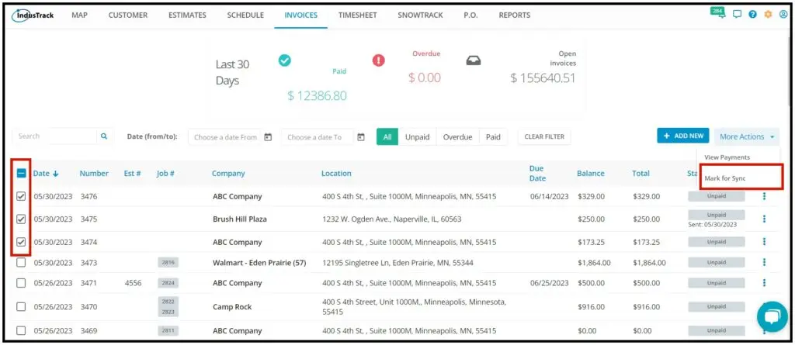Open the user profile icon
The width and height of the screenshot is (795, 345).
pyautogui.click(x=783, y=15)
